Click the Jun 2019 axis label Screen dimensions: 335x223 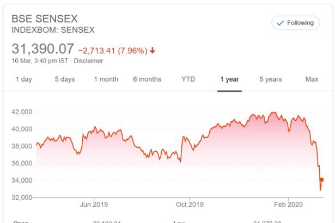[x=94, y=205]
